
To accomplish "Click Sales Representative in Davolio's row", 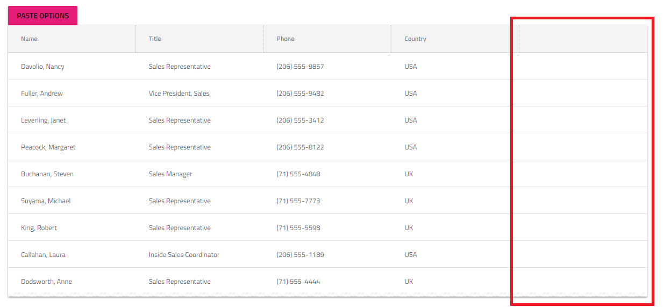I will click(x=180, y=67).
